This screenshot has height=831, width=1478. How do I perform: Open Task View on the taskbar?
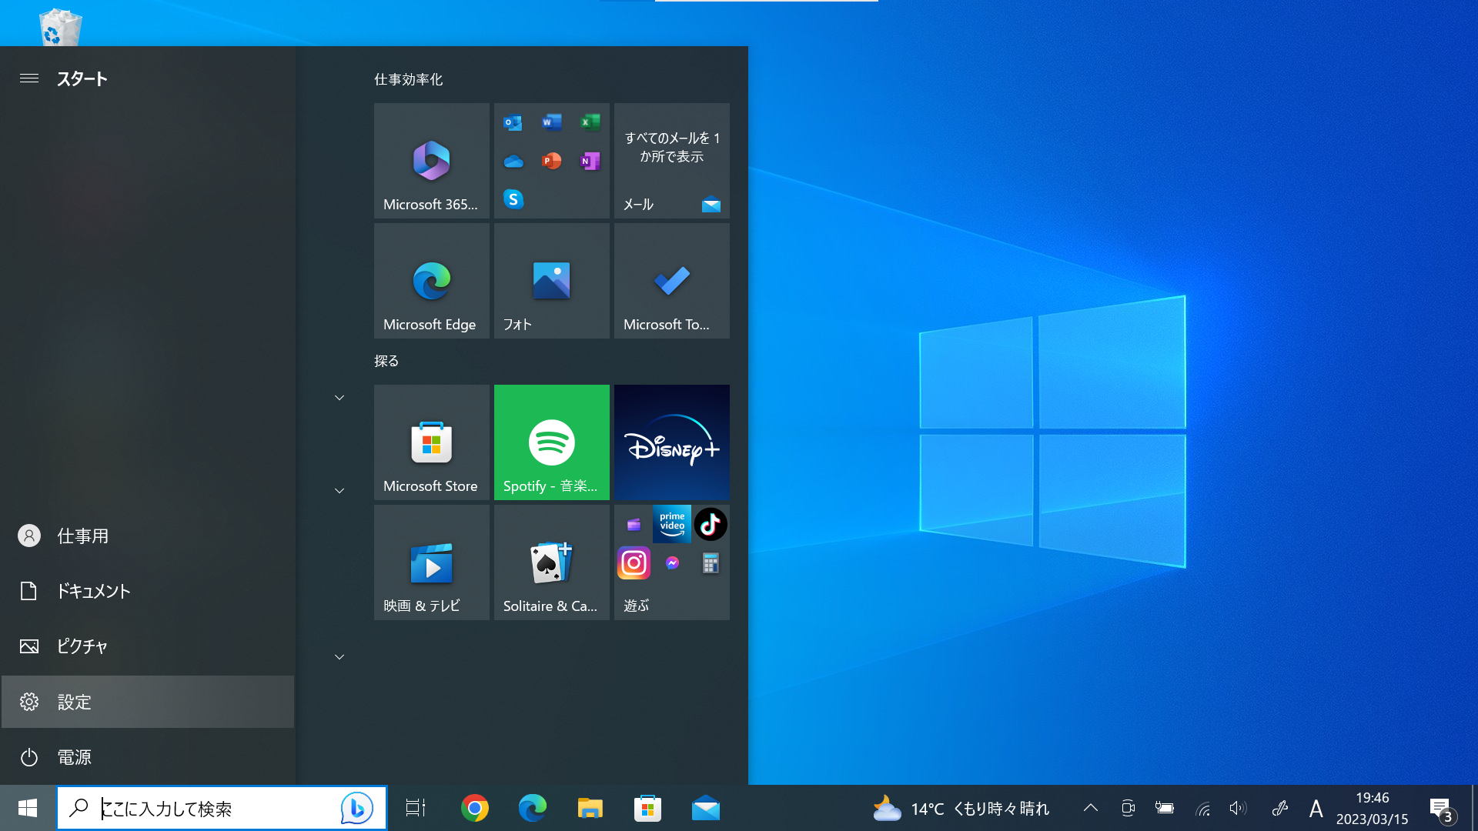[416, 808]
